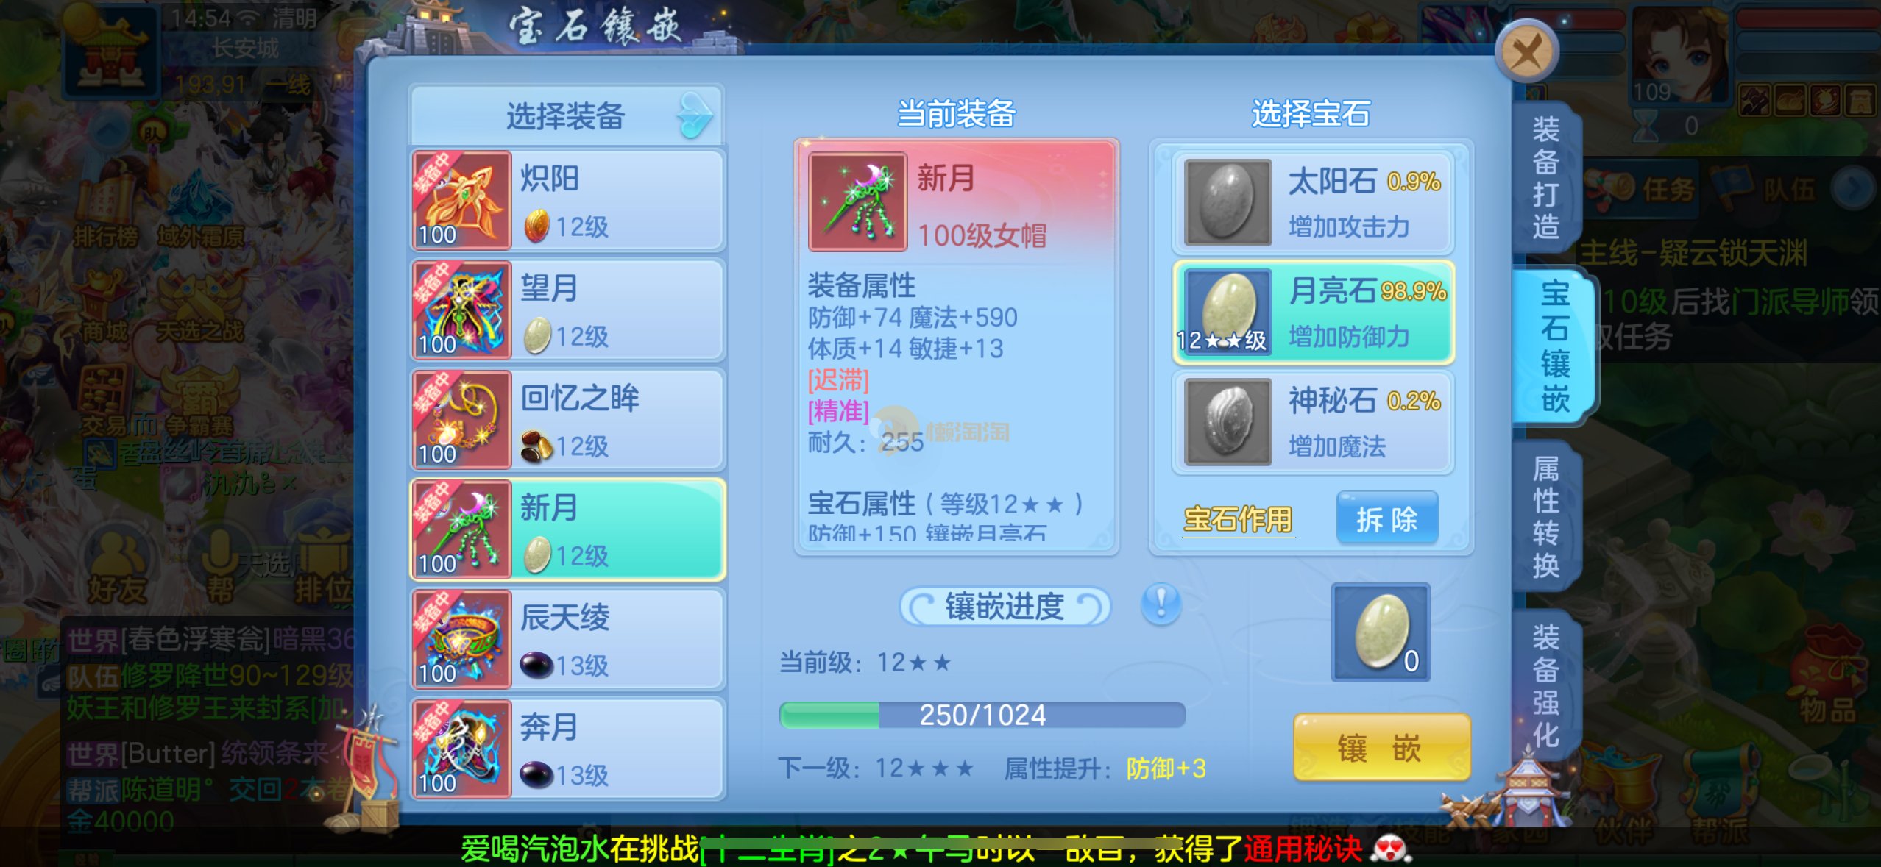Click the 新月 hat icon in current equipment
1881x867 pixels.
point(857,202)
